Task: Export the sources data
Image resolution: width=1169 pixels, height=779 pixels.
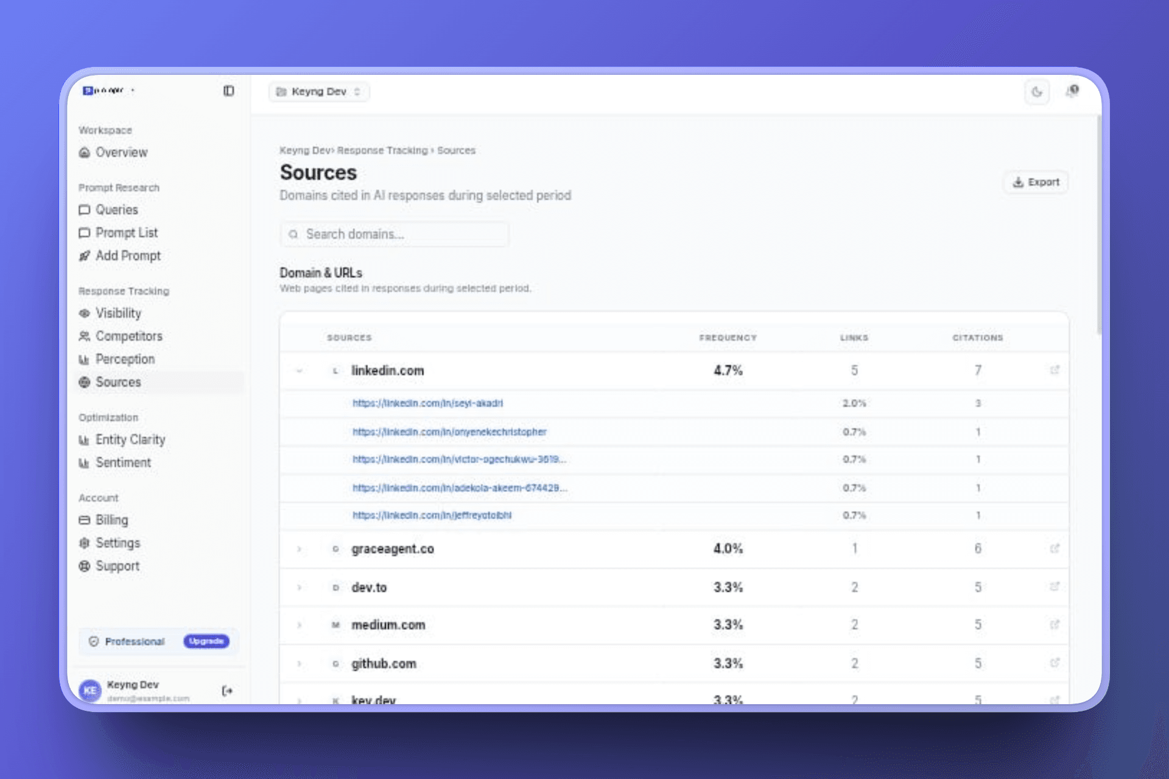Action: pyautogui.click(x=1036, y=183)
